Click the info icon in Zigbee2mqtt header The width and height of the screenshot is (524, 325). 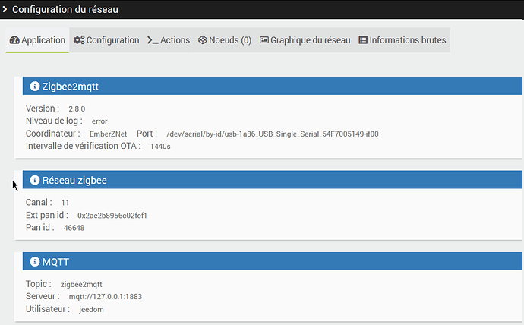coord(34,87)
